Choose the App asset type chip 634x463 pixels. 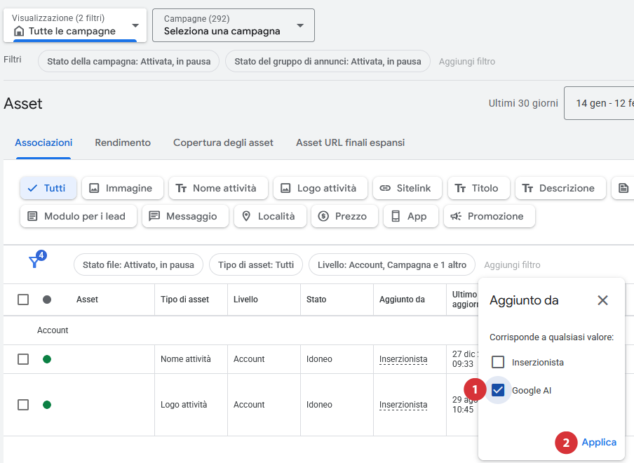point(410,216)
